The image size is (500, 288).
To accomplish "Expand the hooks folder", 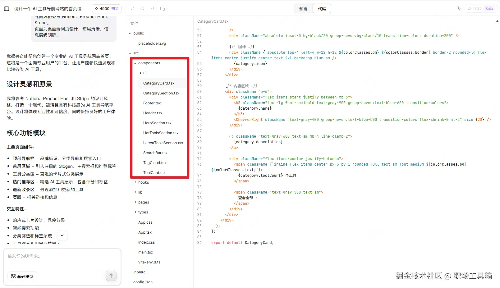I will pos(142,182).
